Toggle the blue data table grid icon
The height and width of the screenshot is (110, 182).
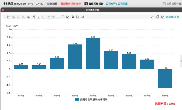[63, 17]
